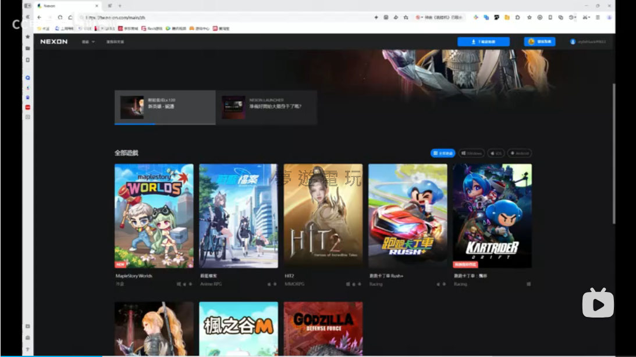Select the all-platforms filter pill
Viewport: 636px width, 357px height.
point(442,153)
